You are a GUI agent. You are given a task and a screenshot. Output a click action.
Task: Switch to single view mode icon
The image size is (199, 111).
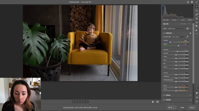(x=153, y=102)
